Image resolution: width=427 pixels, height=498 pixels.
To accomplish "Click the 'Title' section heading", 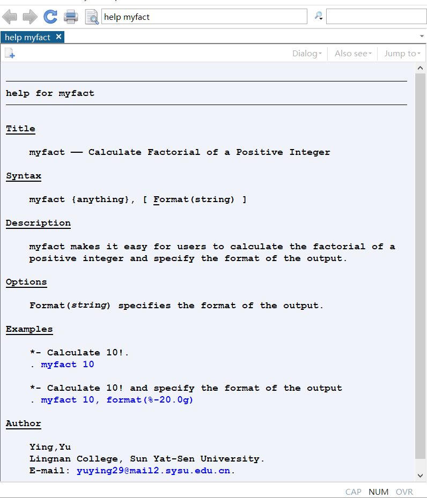I will [x=20, y=129].
